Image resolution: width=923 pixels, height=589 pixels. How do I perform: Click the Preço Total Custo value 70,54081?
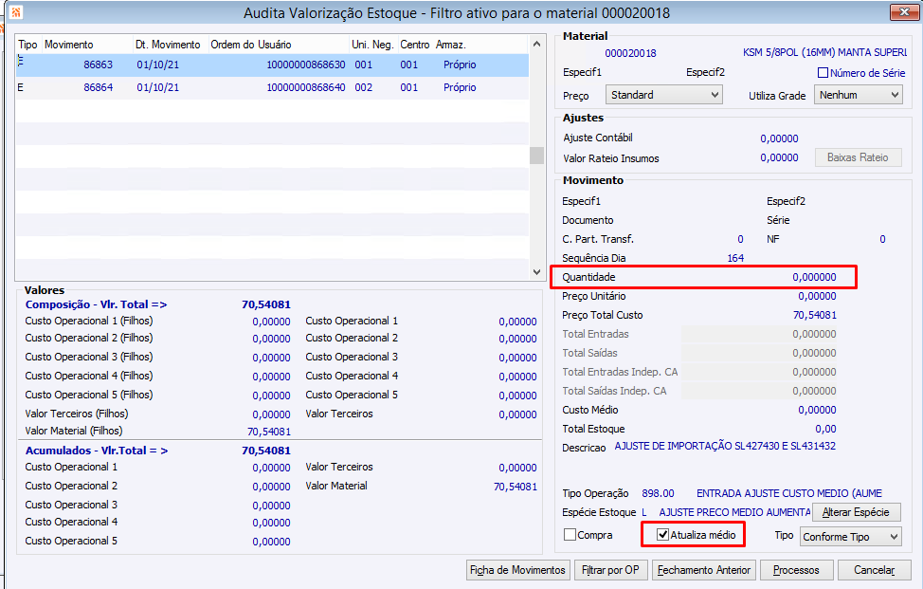[x=815, y=315]
